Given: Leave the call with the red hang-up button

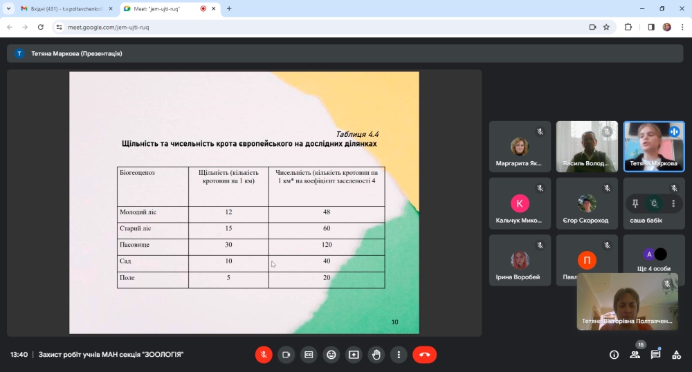Looking at the screenshot, I should pos(424,355).
